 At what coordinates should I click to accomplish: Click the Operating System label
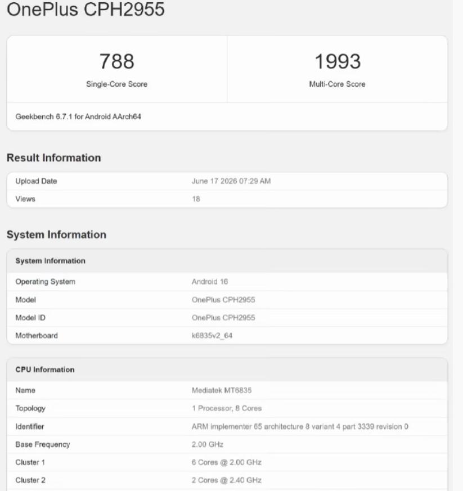(x=46, y=282)
